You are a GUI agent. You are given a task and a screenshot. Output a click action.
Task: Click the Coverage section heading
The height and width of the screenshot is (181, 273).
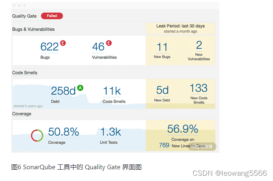tap(22, 114)
